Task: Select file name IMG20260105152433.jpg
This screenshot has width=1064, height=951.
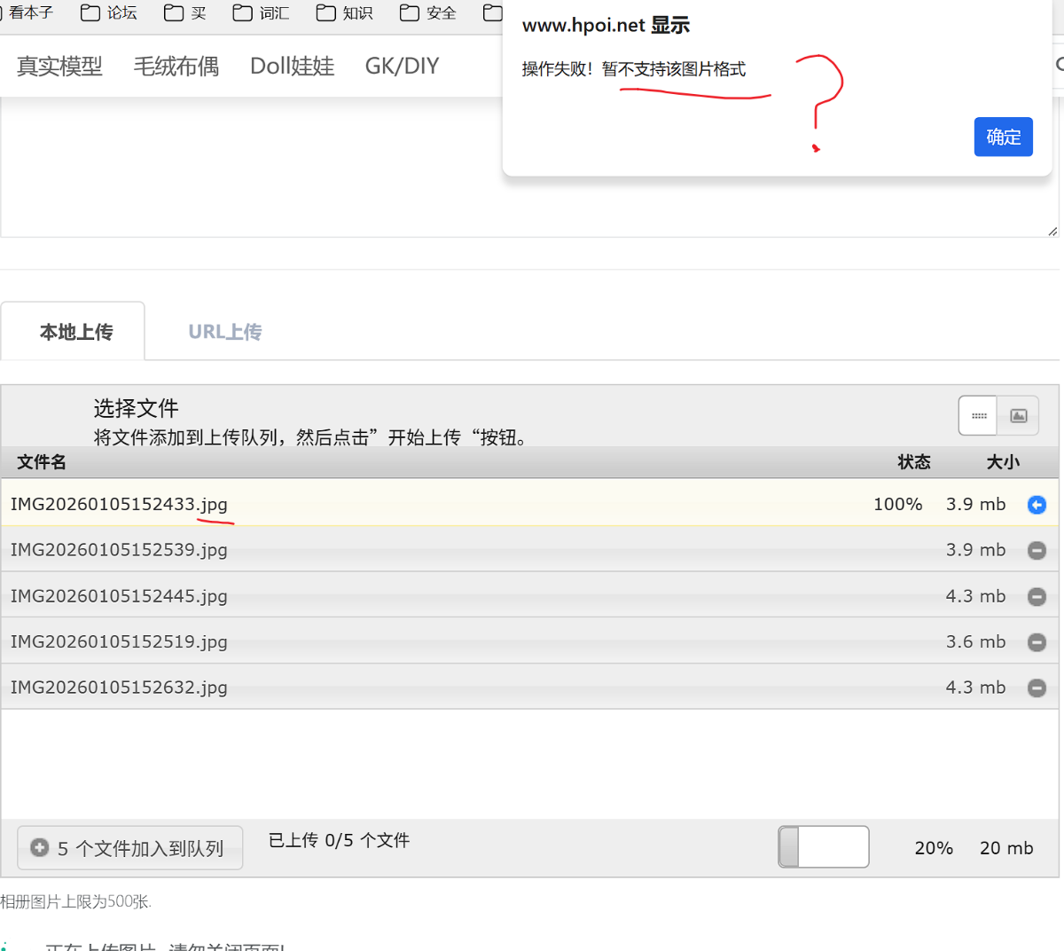Action: [x=119, y=504]
